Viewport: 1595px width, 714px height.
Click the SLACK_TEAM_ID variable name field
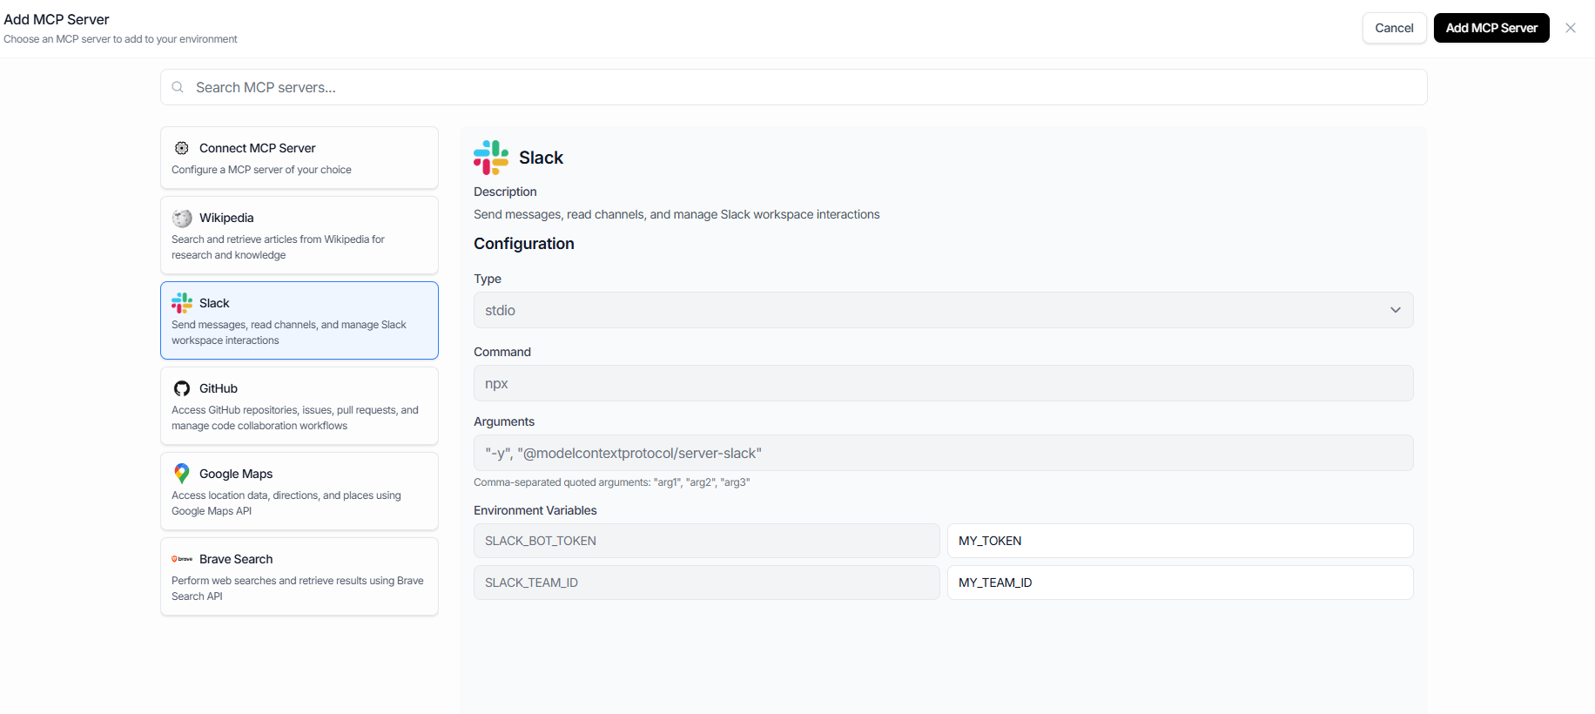coord(706,583)
